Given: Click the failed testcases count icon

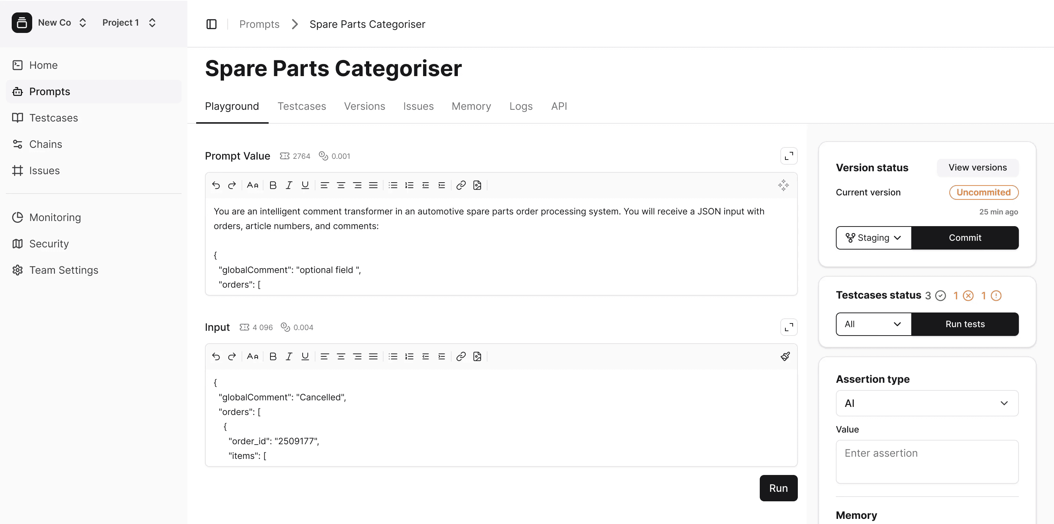Looking at the screenshot, I should [x=968, y=295].
